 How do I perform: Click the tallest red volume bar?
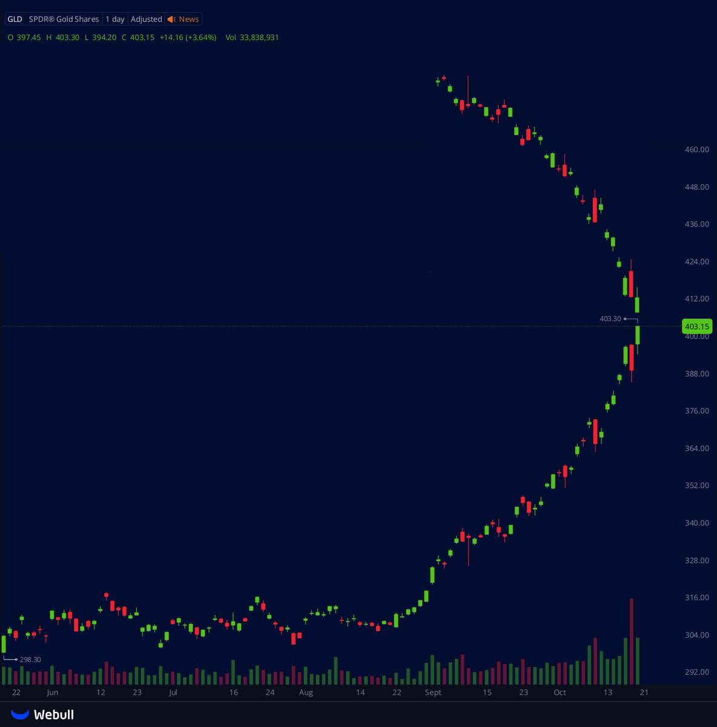click(x=632, y=642)
